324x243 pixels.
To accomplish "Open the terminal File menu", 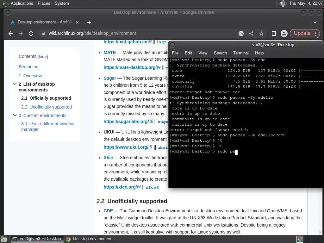I will coord(175,53).
